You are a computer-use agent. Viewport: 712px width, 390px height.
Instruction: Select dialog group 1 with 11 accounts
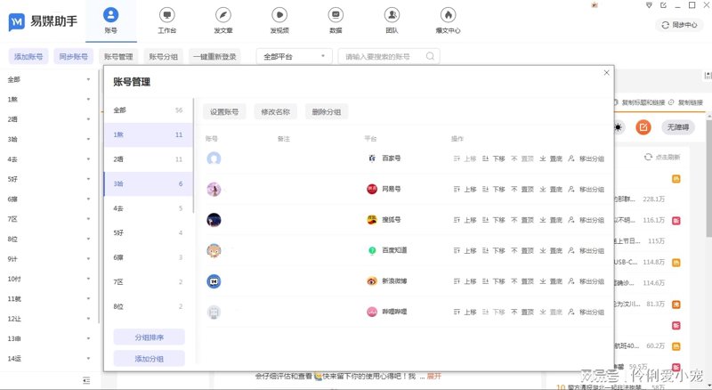click(148, 134)
